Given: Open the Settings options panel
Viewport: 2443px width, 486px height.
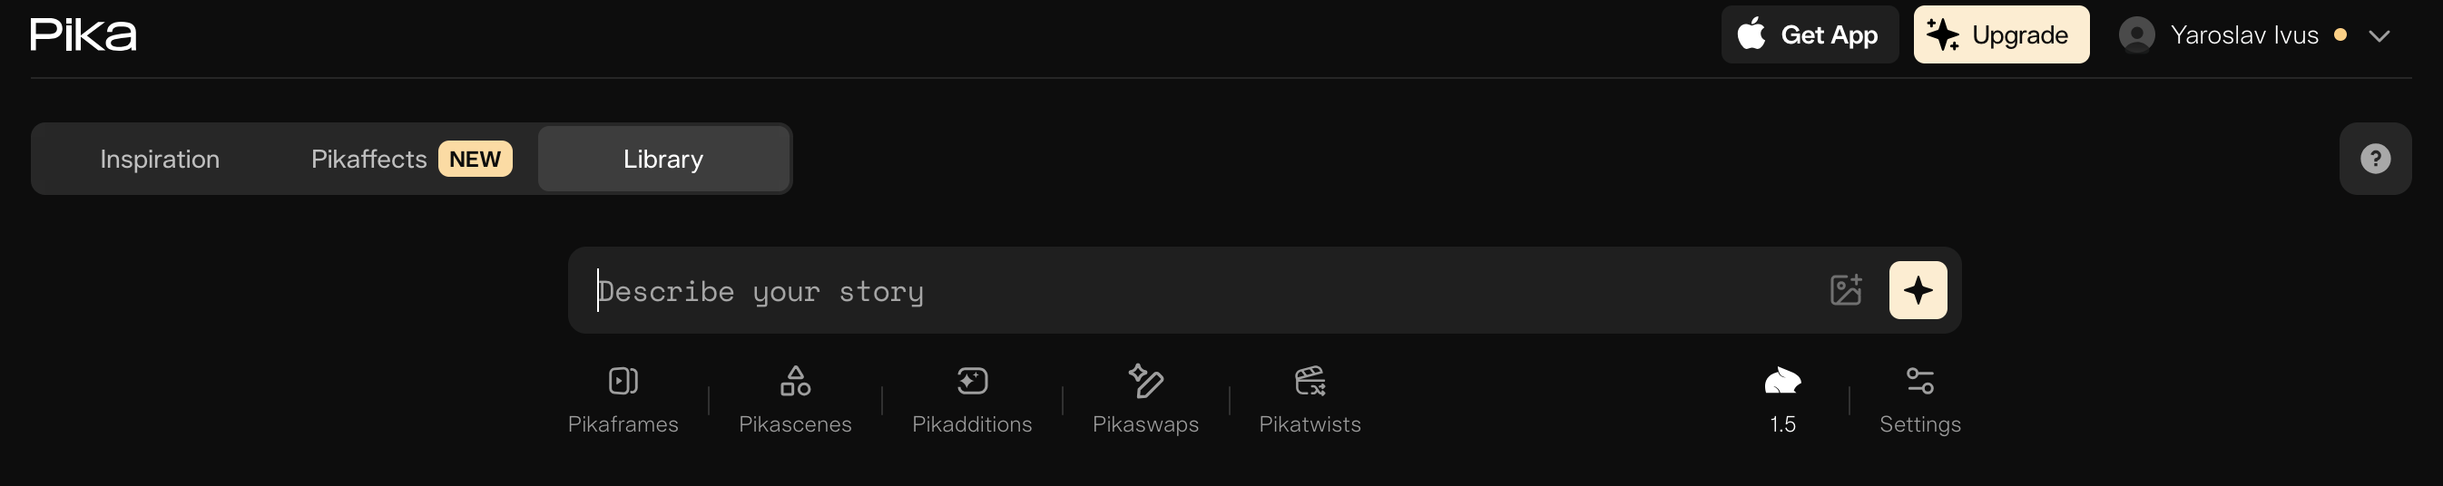Looking at the screenshot, I should pyautogui.click(x=1919, y=399).
